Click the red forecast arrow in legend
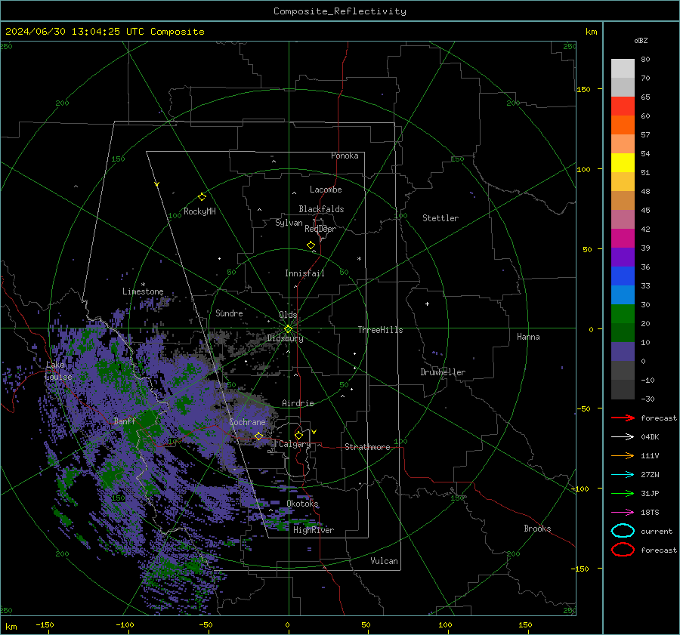Screen dimensions: 680x635 [623, 418]
